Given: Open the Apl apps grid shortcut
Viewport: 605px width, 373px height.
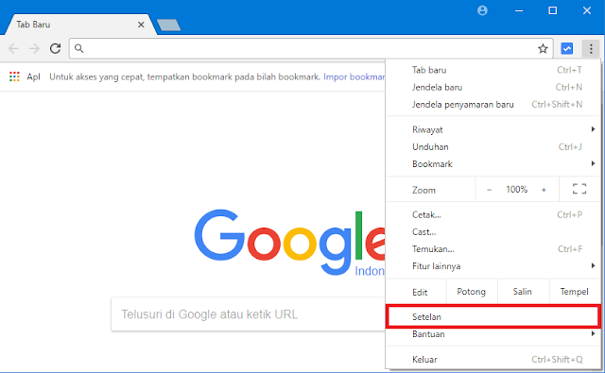Looking at the screenshot, I should (25, 76).
